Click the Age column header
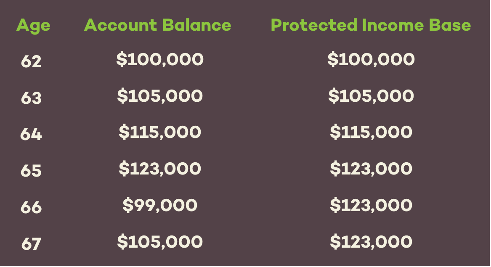Viewport: 491px width, 267px height. pos(33,26)
